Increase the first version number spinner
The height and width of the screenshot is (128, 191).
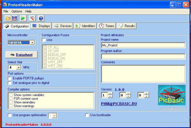pyautogui.click(x=110, y=94)
